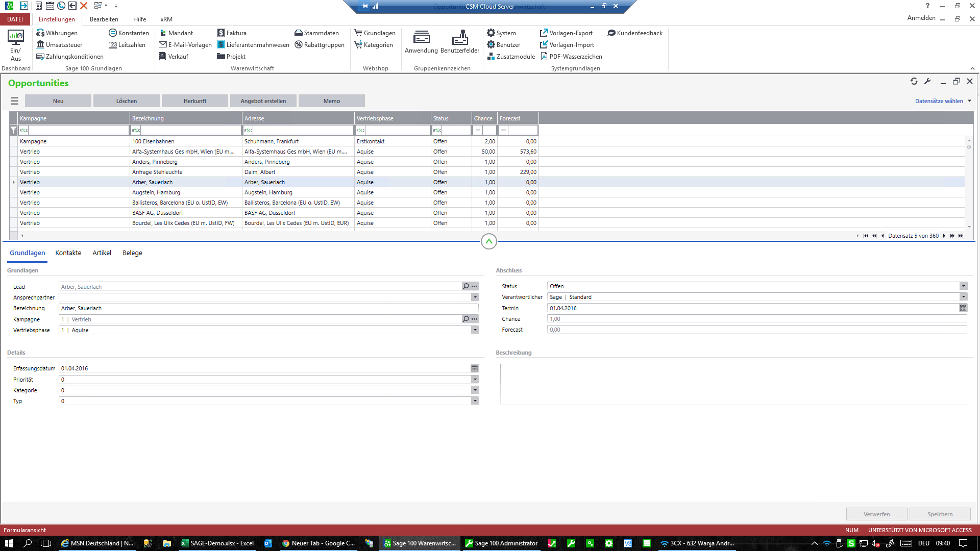This screenshot has height=551, width=980.
Task: Expand the Kategorie dropdown
Action: point(475,390)
